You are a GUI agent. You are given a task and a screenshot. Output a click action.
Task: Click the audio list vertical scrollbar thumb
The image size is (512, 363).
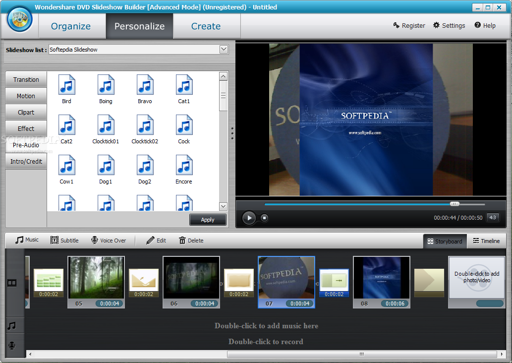[224, 96]
